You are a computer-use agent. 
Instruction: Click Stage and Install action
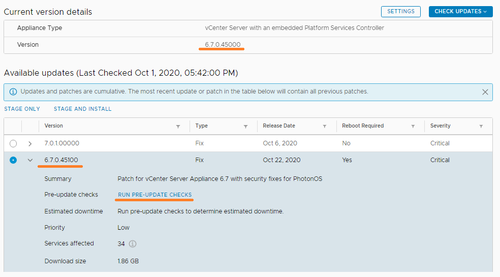tap(82, 109)
